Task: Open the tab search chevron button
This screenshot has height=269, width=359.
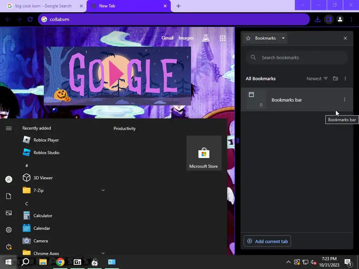Action: pyautogui.click(x=303, y=5)
